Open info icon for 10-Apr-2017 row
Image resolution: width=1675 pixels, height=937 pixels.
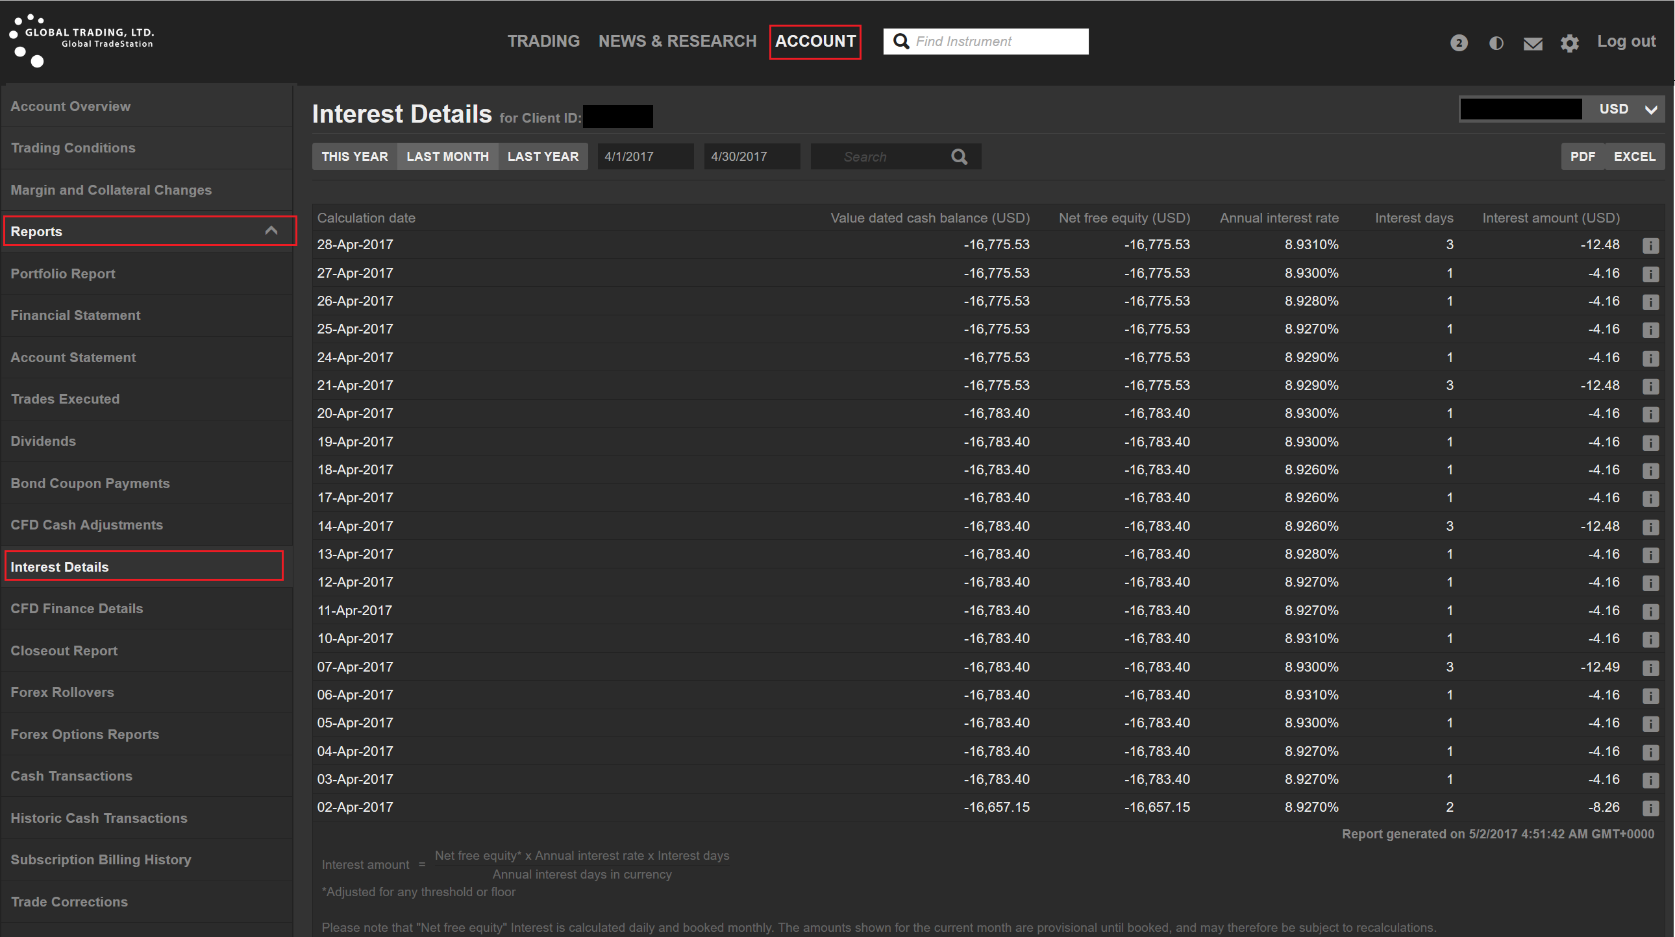1650,639
